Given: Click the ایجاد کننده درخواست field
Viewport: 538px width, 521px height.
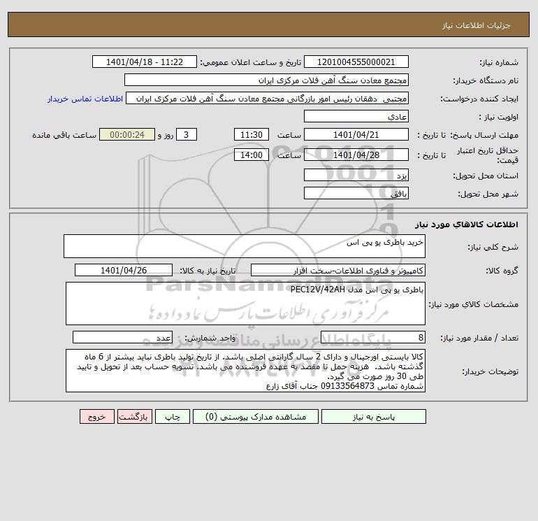Looking at the screenshot, I should 268,98.
